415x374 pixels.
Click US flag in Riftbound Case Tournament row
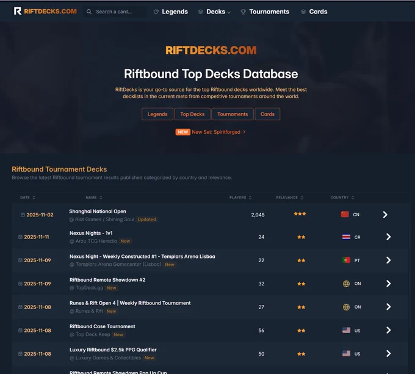point(346,330)
